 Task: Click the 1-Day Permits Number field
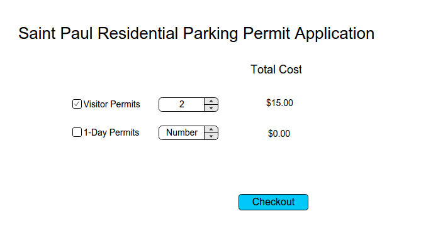tap(182, 132)
